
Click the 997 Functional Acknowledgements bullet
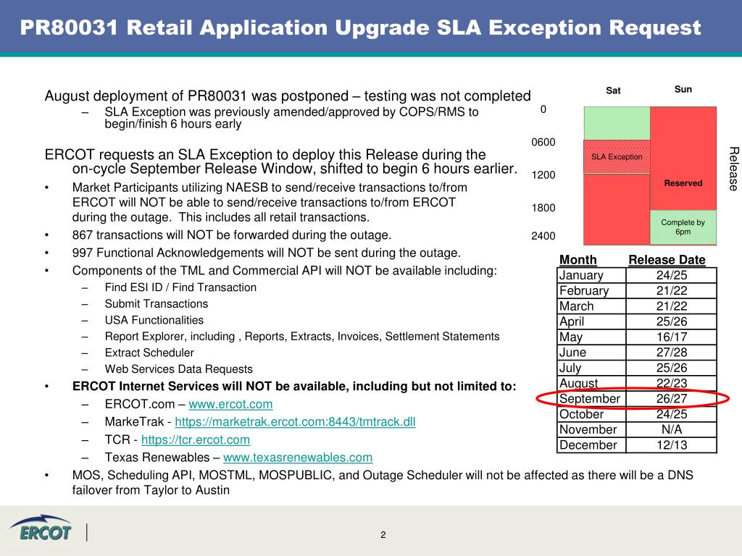pos(266,253)
